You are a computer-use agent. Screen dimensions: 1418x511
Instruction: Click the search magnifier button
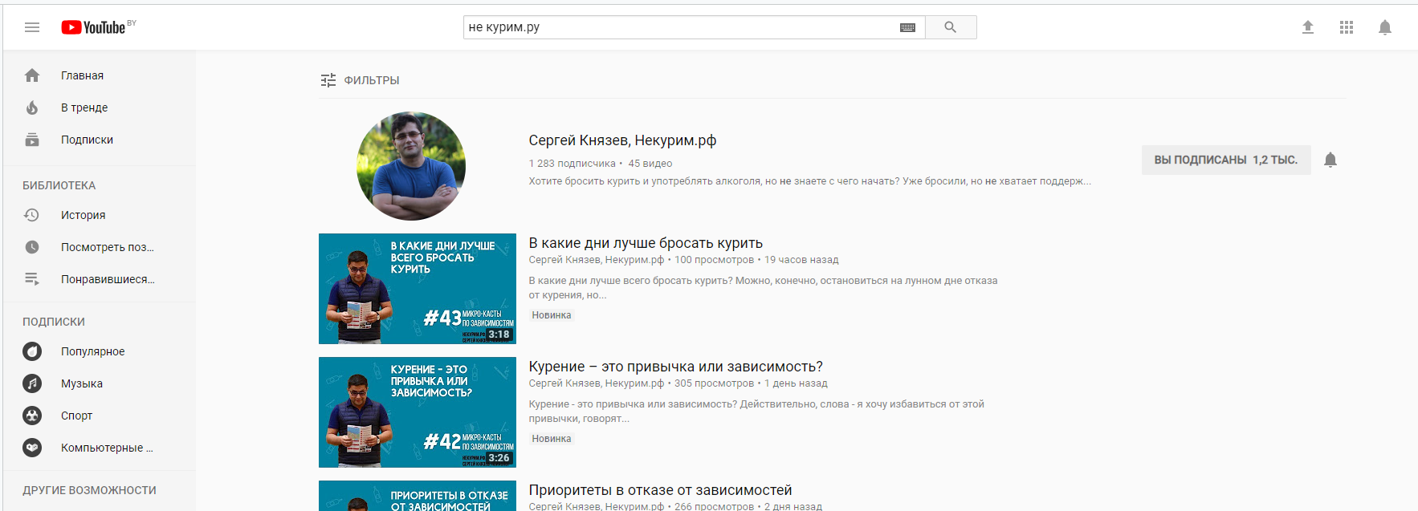(x=951, y=27)
